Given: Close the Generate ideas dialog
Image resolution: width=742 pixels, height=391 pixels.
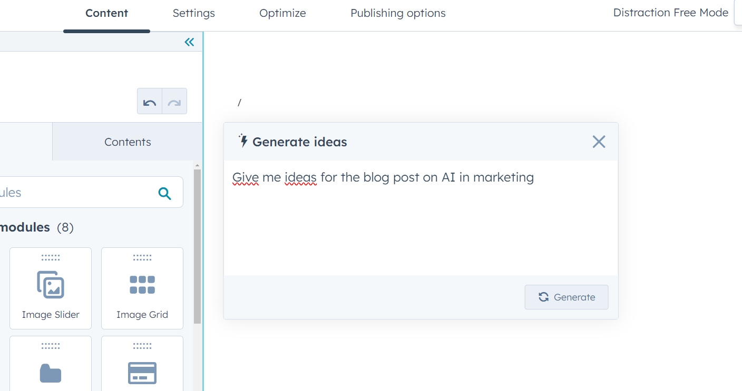Looking at the screenshot, I should click(x=599, y=142).
